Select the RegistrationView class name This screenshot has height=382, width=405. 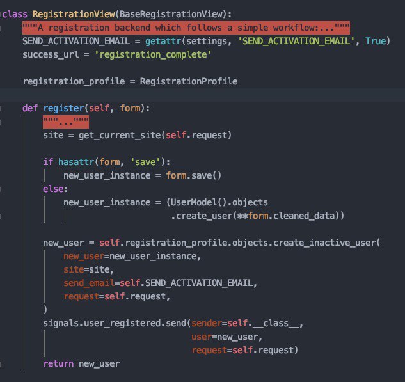click(74, 14)
